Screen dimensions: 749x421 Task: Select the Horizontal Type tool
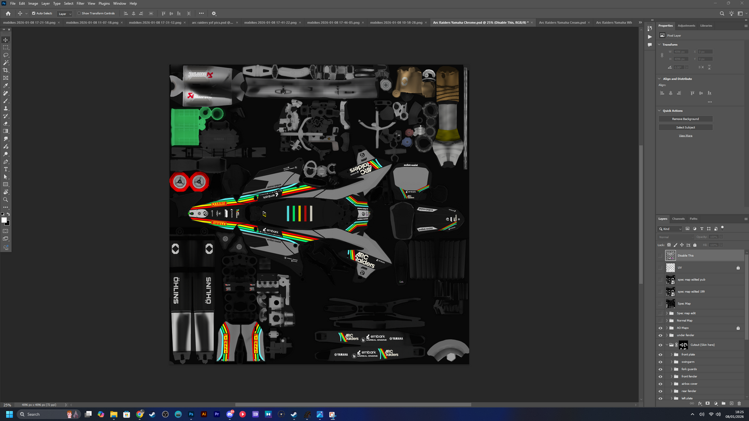6,169
